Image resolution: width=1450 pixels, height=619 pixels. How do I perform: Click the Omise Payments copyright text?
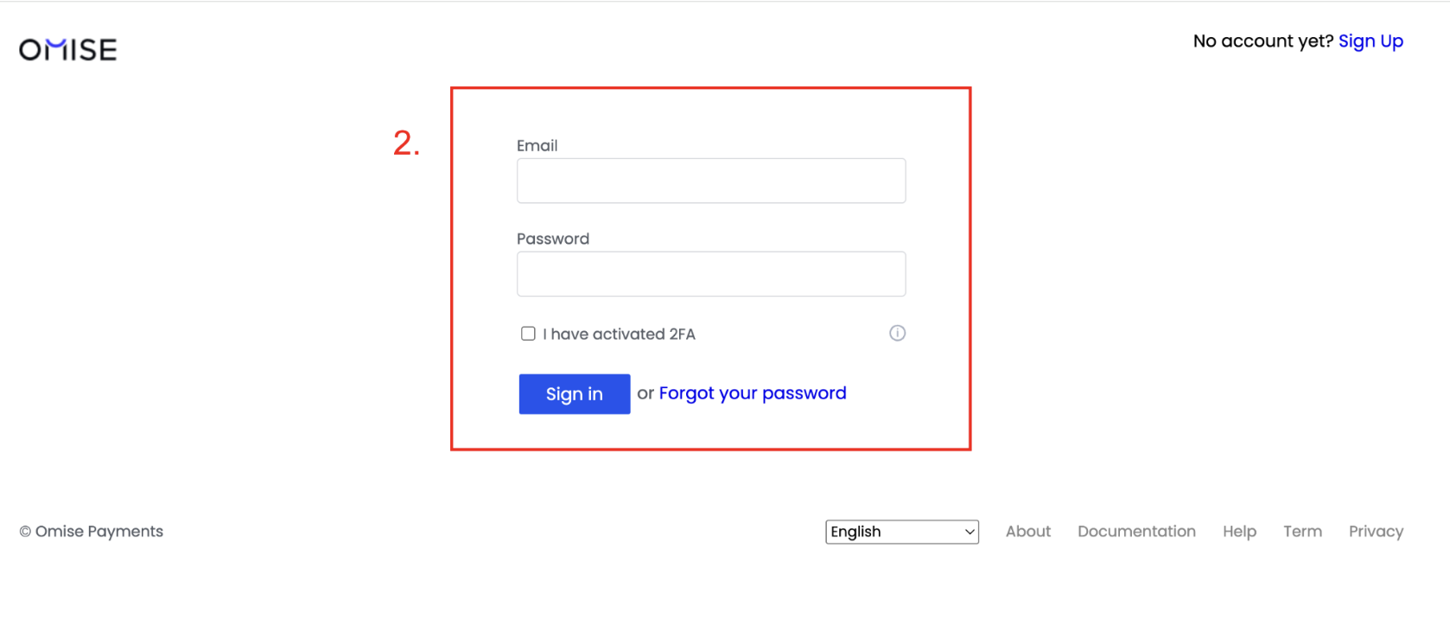92,532
